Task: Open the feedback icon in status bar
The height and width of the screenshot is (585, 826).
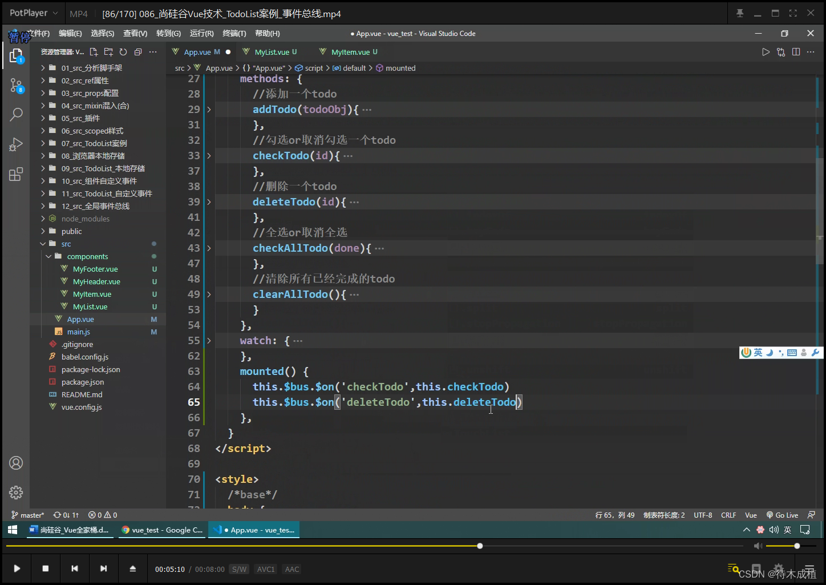Action: tap(811, 515)
